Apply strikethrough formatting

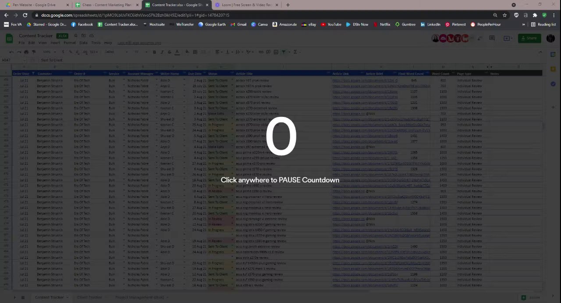[170, 52]
